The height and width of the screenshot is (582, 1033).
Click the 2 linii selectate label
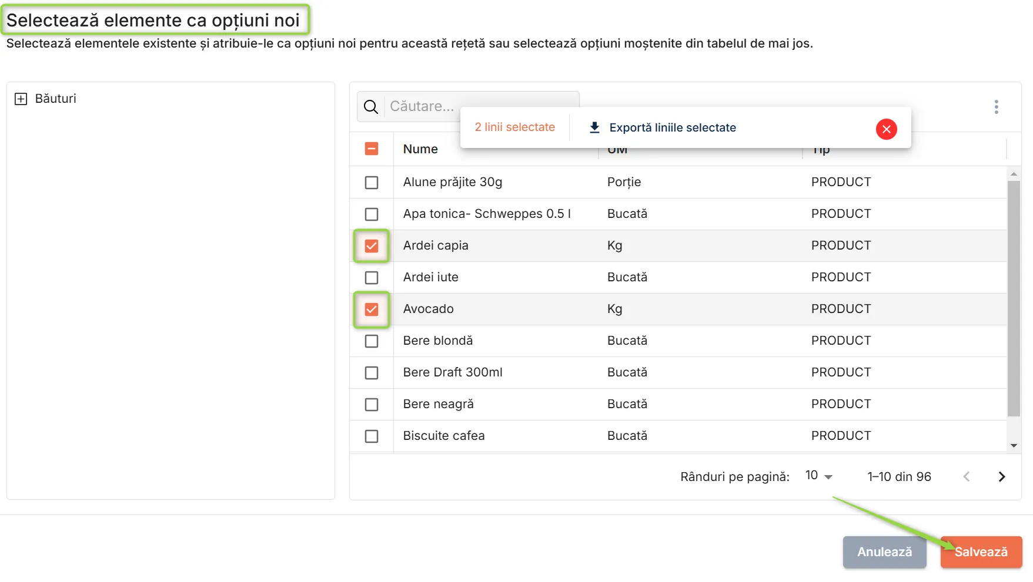pyautogui.click(x=515, y=127)
